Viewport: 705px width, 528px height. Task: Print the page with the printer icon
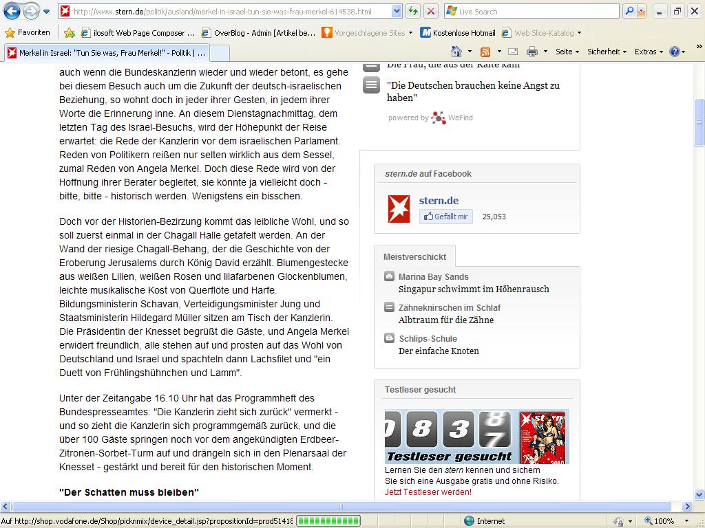point(532,52)
